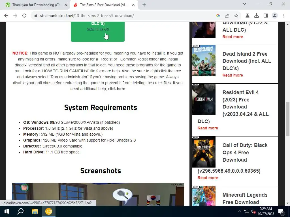Viewport: 290px width, 217px height.
Task: Click the page vertical scrollbar thumb
Action: click(287, 119)
